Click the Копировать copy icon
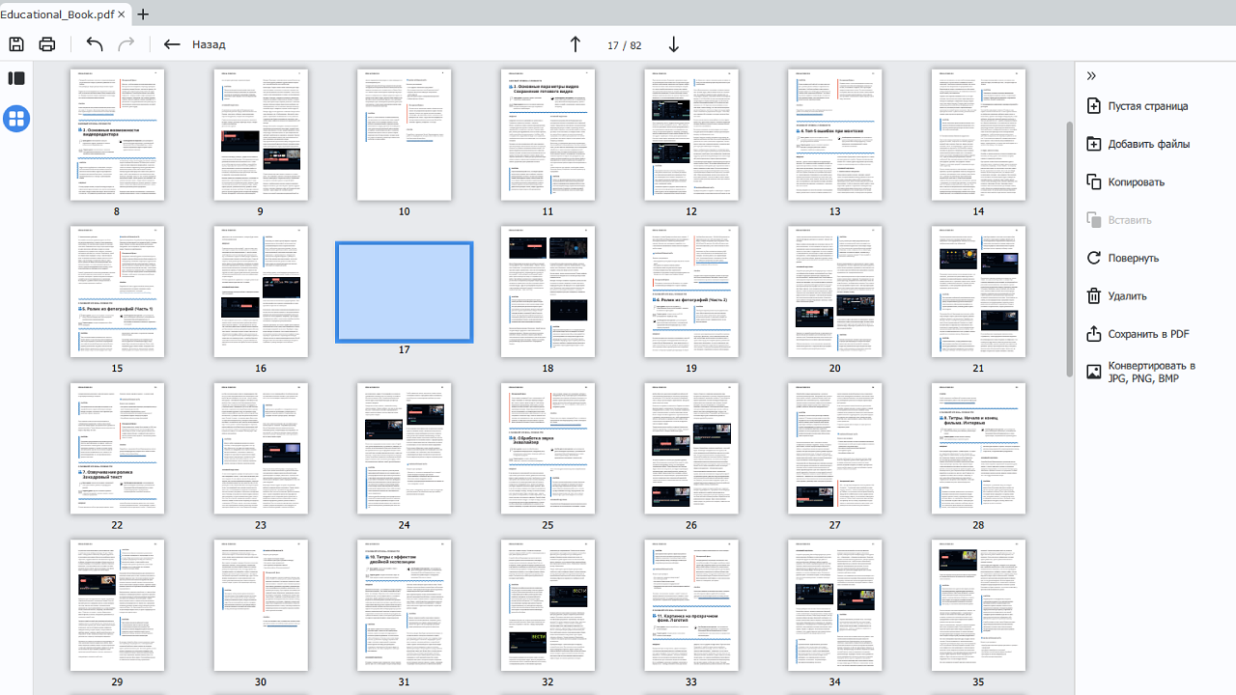1236x695 pixels. point(1094,181)
